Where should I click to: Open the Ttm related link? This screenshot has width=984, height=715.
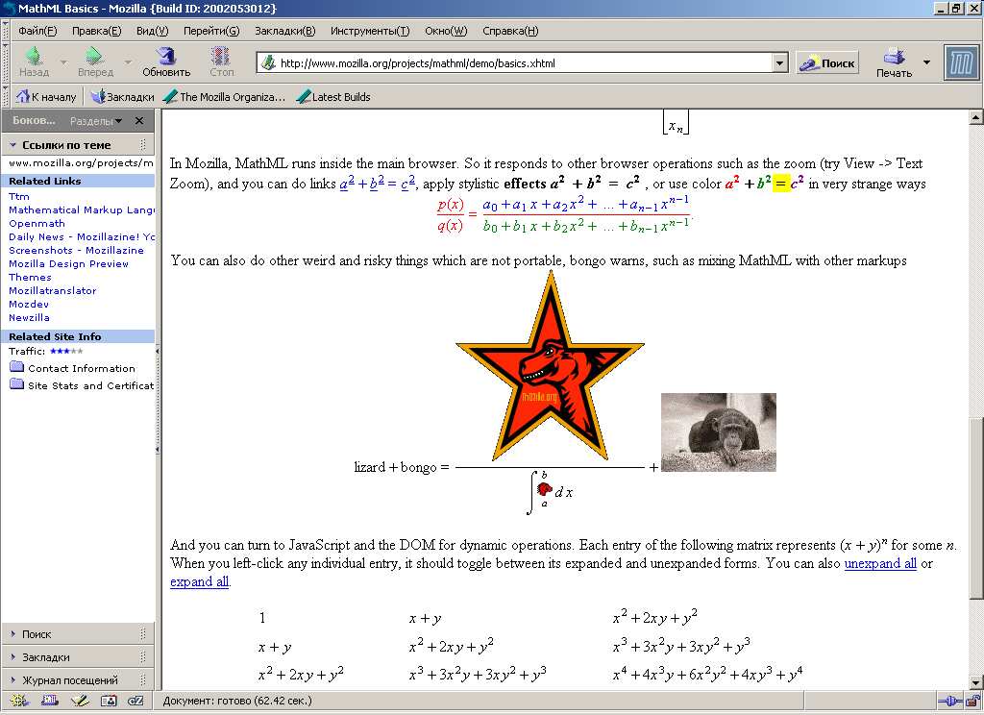pos(19,196)
